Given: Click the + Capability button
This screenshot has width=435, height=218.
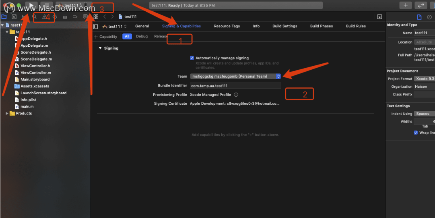Looking at the screenshot, I should (105, 36).
